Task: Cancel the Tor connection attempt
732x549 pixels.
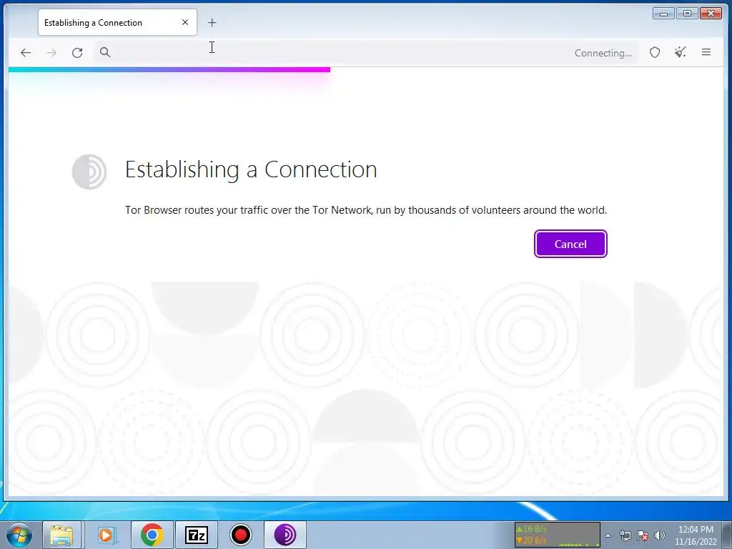Action: point(570,244)
